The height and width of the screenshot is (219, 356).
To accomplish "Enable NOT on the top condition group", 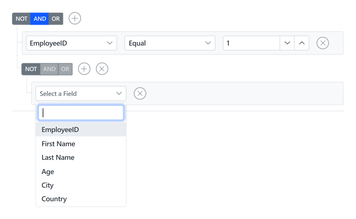I will click(21, 18).
